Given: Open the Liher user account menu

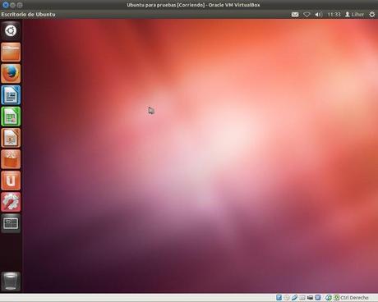Looking at the screenshot, I should 354,15.
